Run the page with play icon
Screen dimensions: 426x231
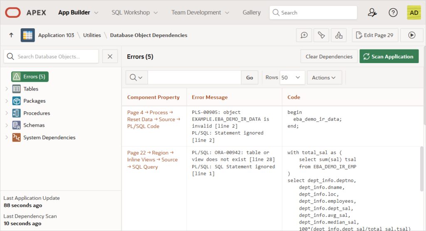412,35
